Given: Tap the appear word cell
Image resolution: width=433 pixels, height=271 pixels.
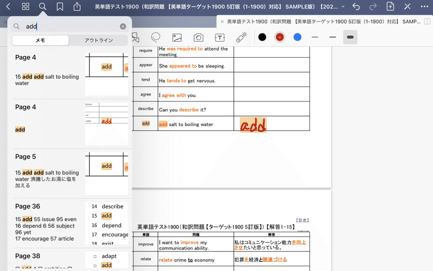Looking at the screenshot, I should (146, 65).
